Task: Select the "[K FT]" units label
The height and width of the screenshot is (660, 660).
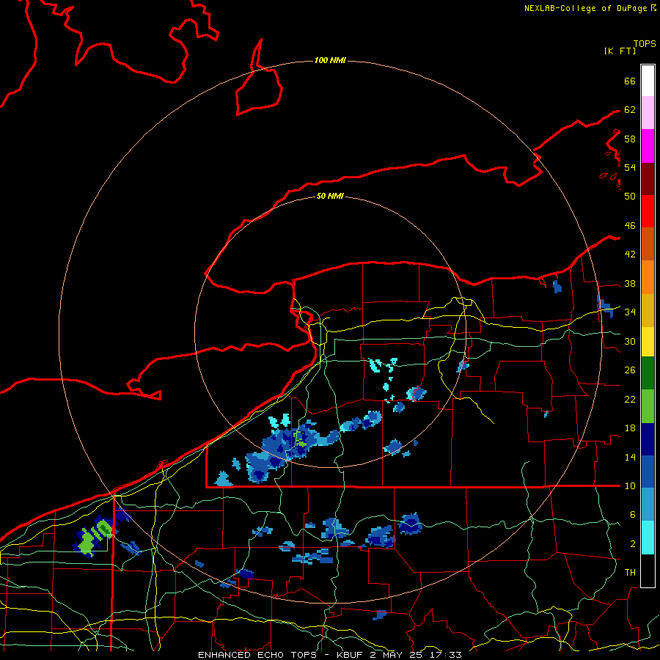Action: (620, 51)
